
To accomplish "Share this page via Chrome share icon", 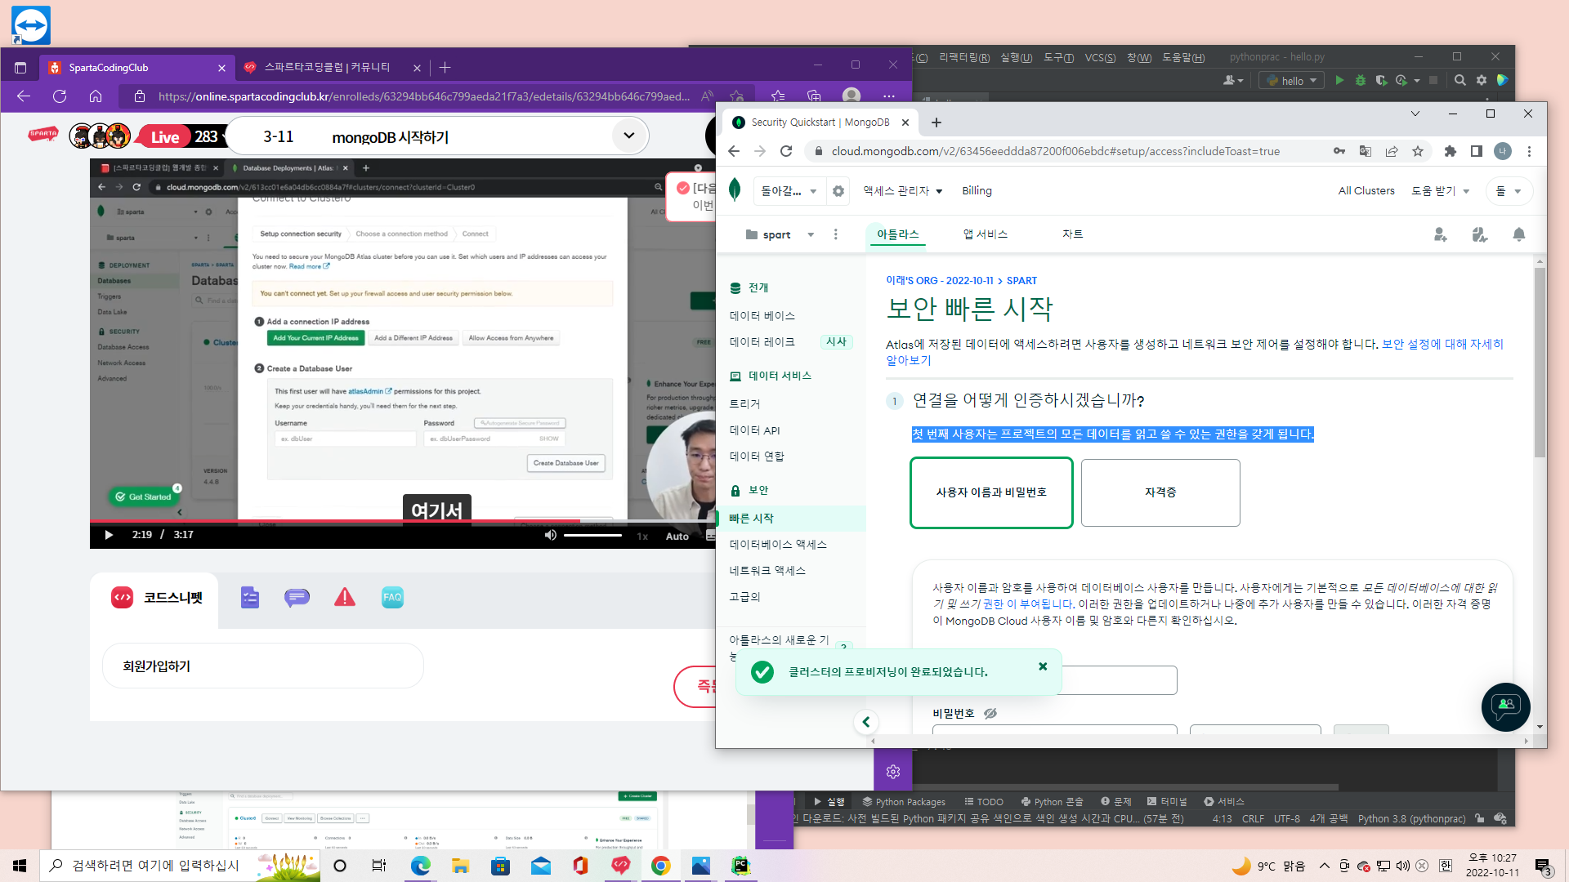I will click(x=1392, y=151).
